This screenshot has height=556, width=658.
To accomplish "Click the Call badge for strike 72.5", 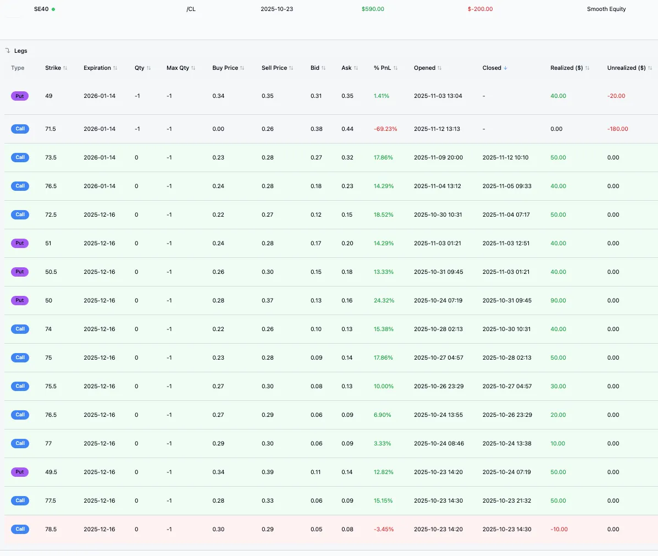I will click(20, 214).
